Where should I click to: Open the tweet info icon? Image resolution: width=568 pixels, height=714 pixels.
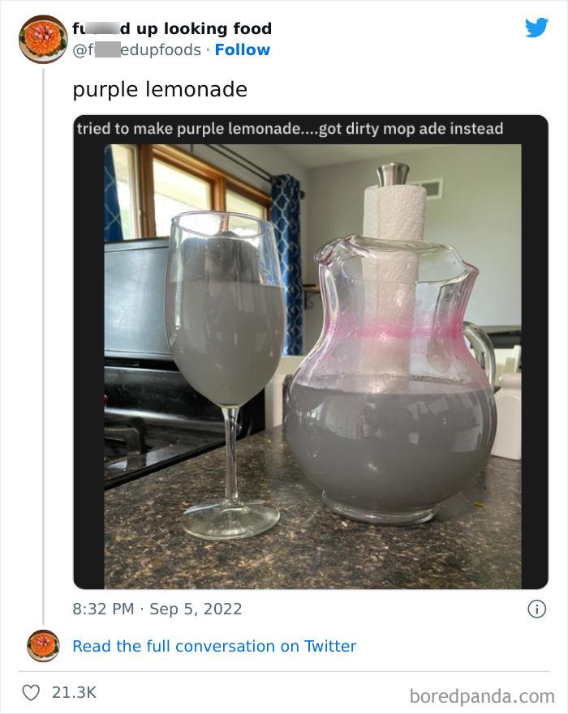[536, 609]
